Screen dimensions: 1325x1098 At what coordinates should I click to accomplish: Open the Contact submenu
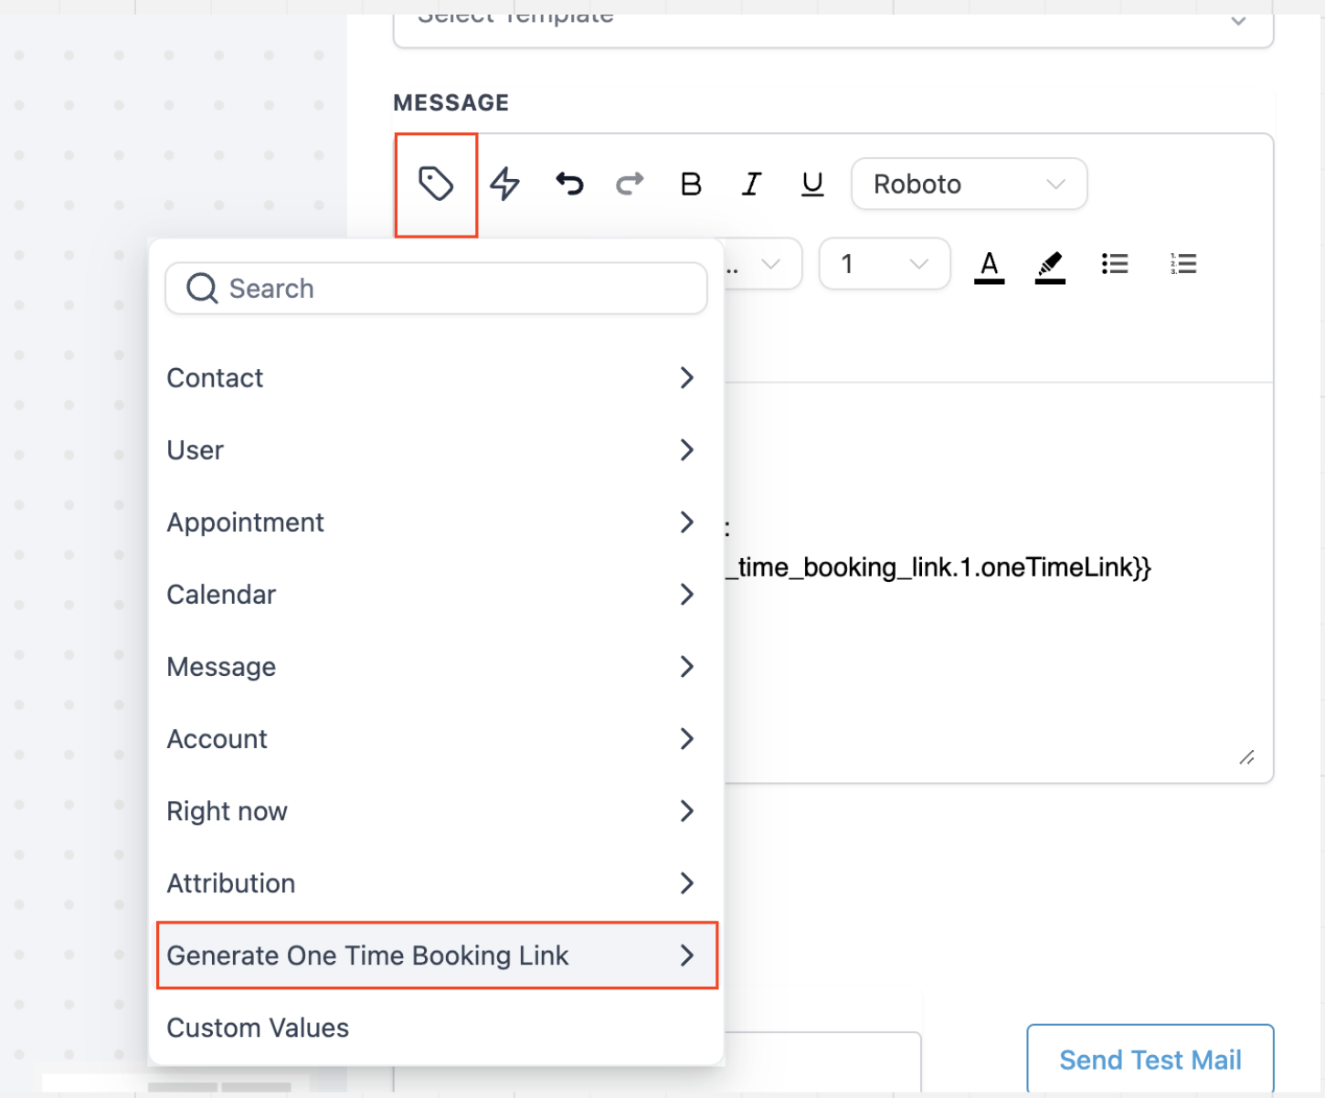(x=430, y=378)
